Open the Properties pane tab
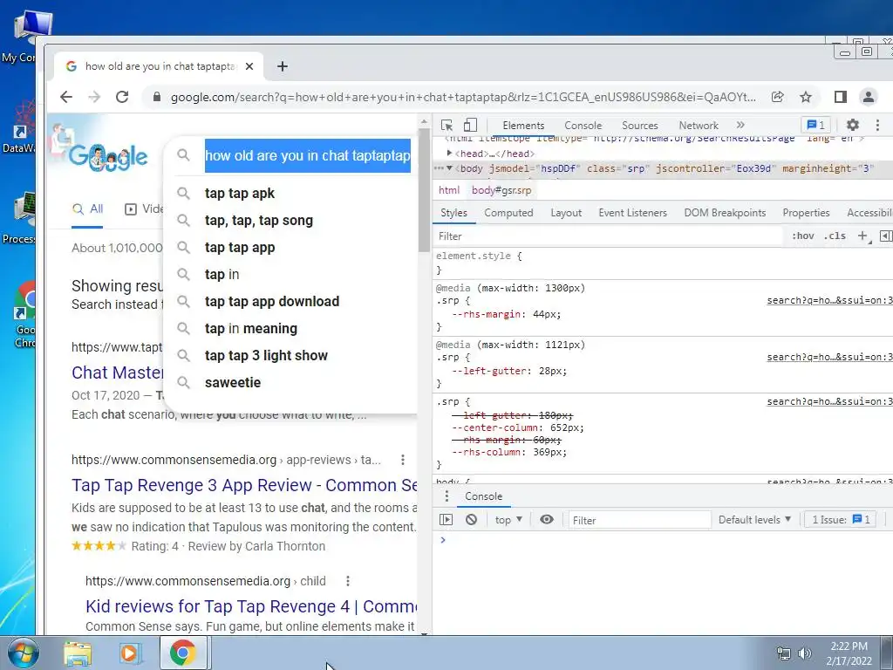Screen dimensions: 893x670 (806, 213)
